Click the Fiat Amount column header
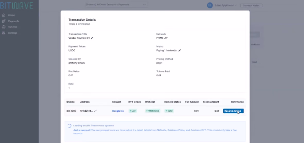This screenshot has width=304, height=143. pos(192,102)
